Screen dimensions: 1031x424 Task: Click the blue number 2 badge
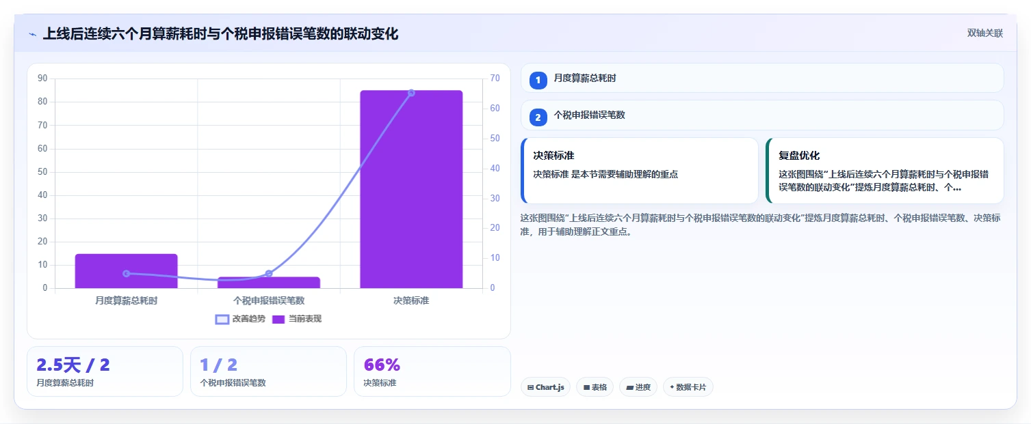point(538,117)
